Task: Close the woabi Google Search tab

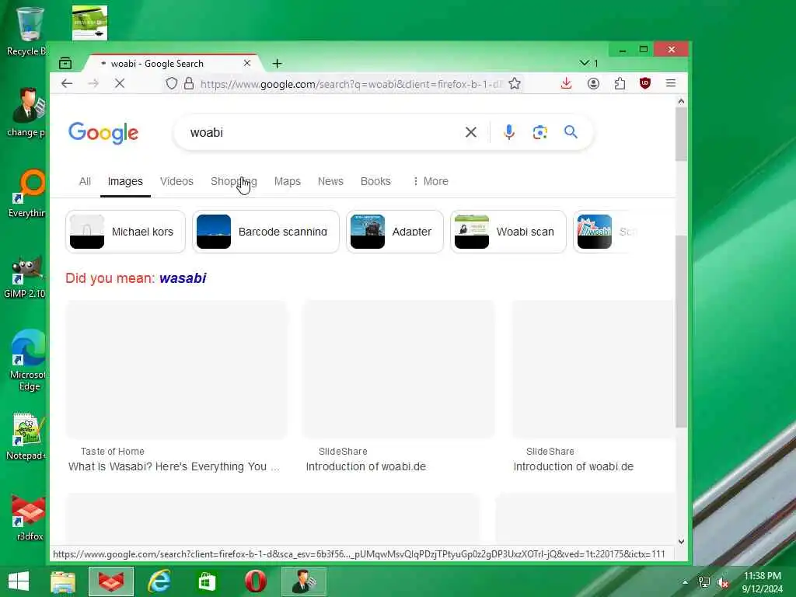Action: (x=247, y=64)
